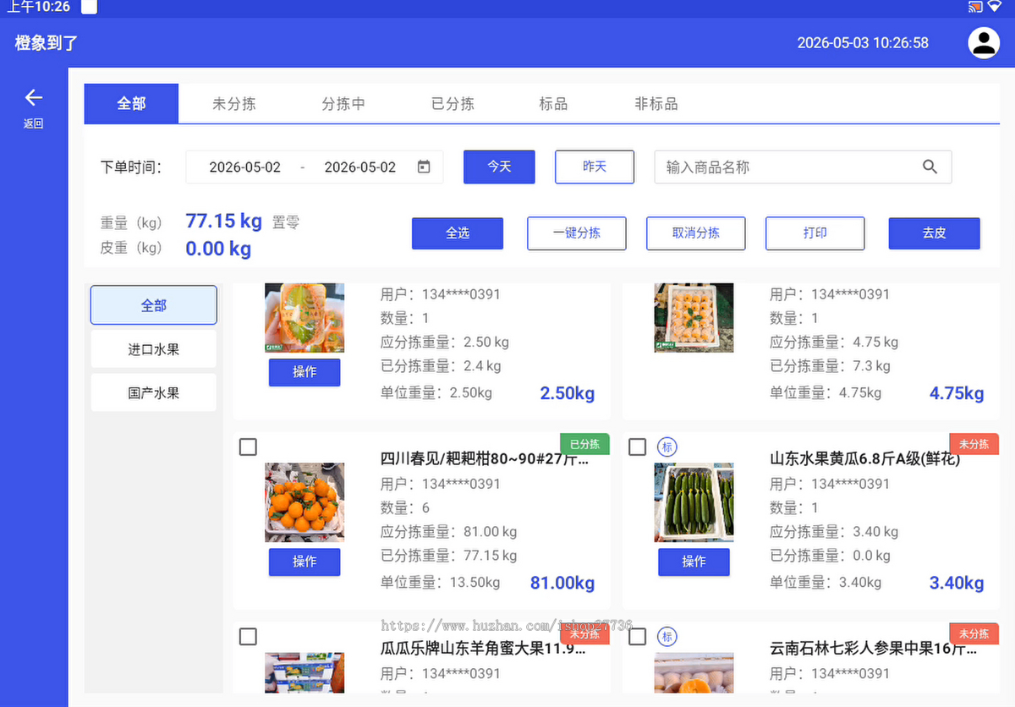This screenshot has height=707, width=1015.
Task: Check the box for 云南石林七彩人参果 item
Action: (638, 636)
